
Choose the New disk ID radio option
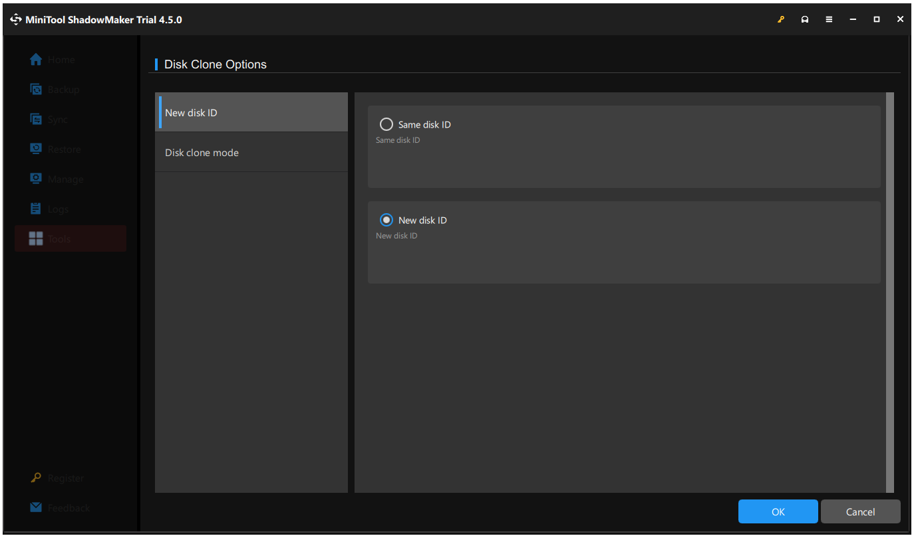coord(386,220)
